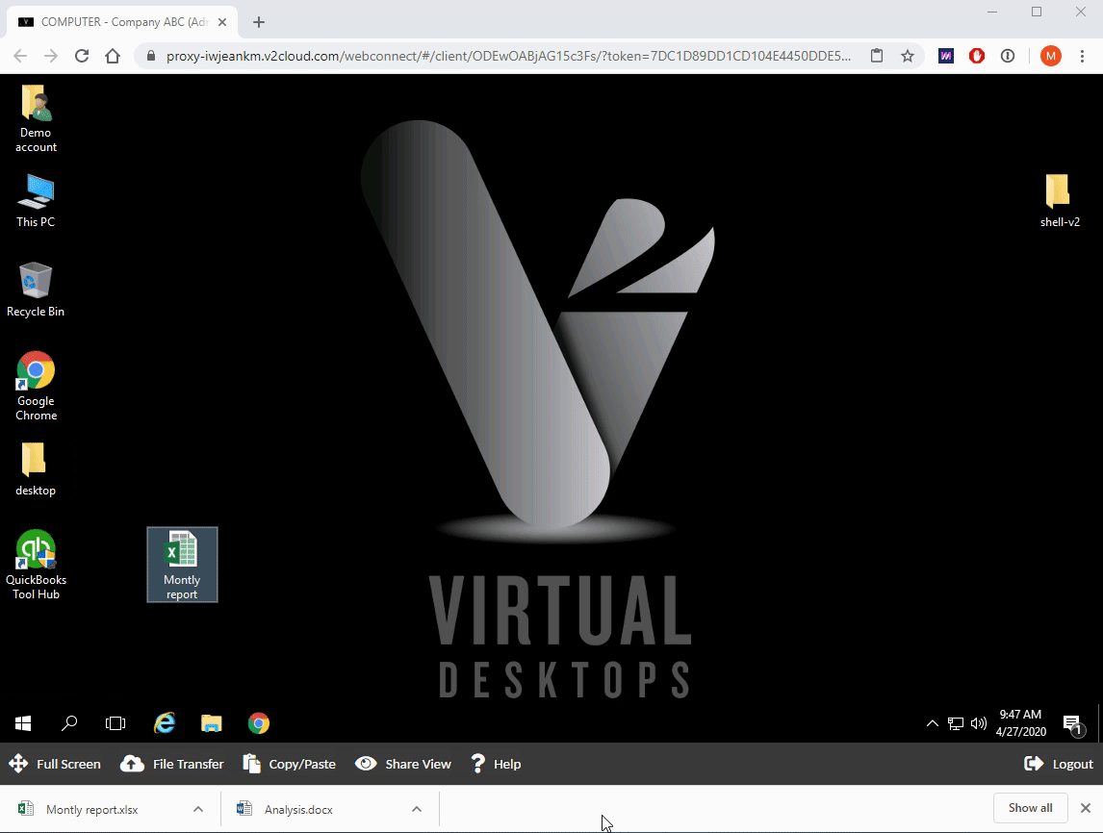This screenshot has height=833, width=1103.
Task: Open the taskbar clock showing 9:47 AM
Action: pyautogui.click(x=1020, y=723)
